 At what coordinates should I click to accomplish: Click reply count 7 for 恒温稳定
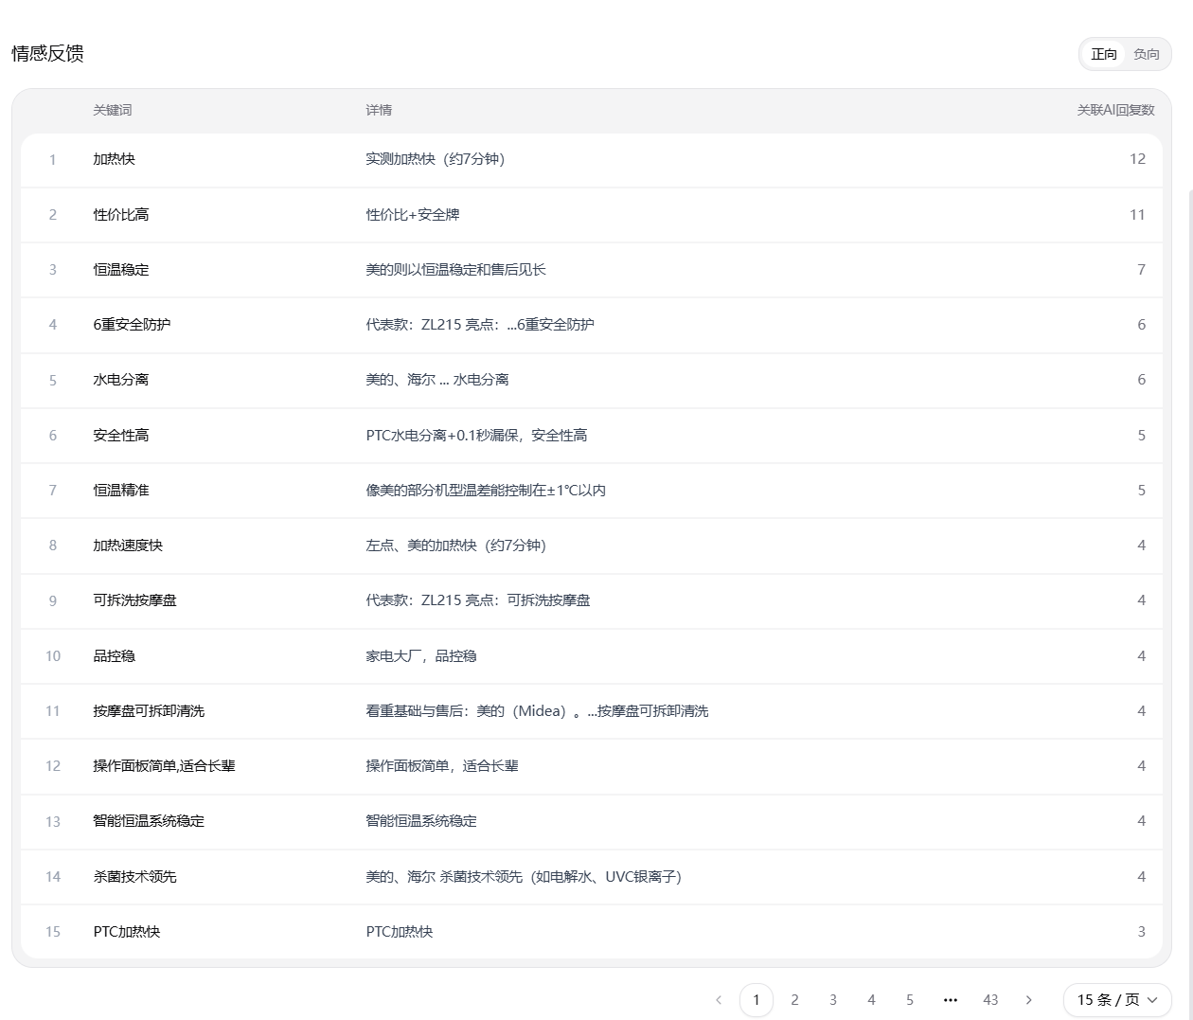point(1141,270)
